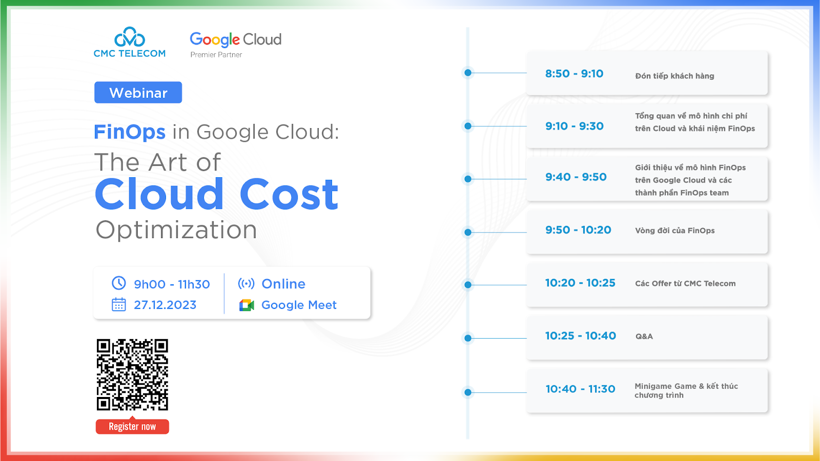The image size is (820, 461).
Task: Click the '9:40 - 9:50' time slot
Action: point(576,177)
